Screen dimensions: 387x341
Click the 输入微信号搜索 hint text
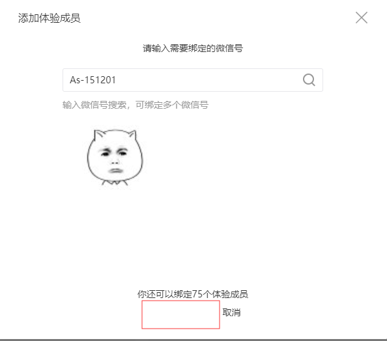(x=94, y=105)
